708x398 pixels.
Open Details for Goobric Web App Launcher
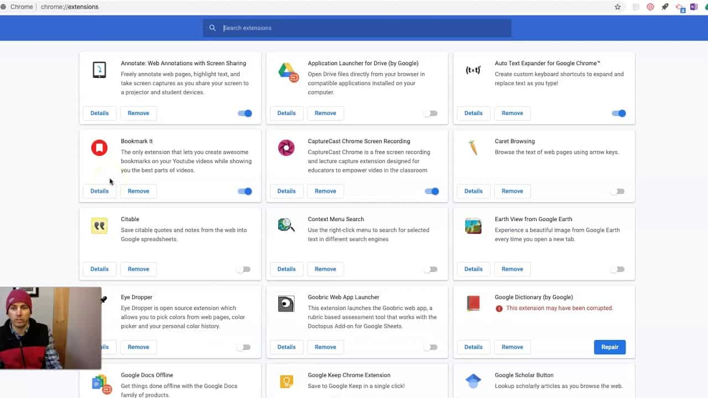(287, 347)
